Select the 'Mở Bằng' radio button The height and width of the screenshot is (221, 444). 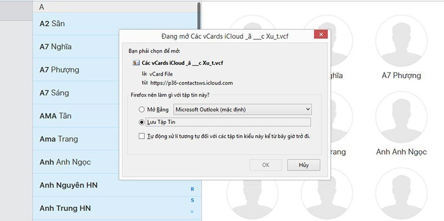(142, 109)
